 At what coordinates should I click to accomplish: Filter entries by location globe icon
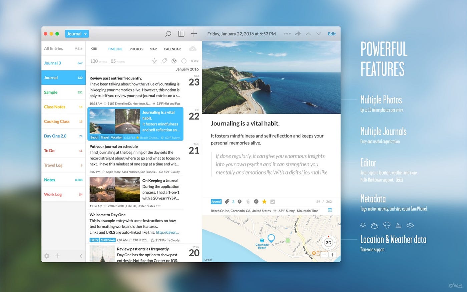(x=174, y=61)
